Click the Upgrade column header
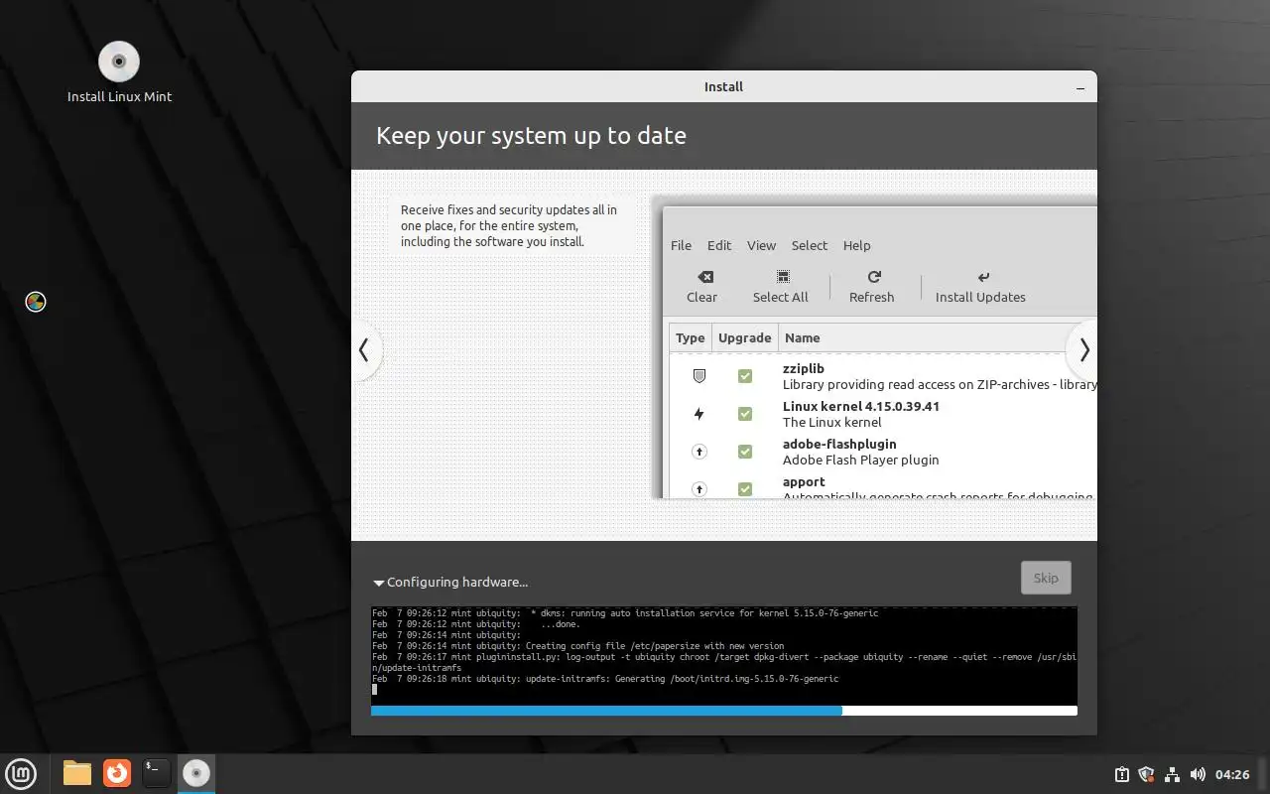Viewport: 1270px width, 794px height. click(744, 337)
